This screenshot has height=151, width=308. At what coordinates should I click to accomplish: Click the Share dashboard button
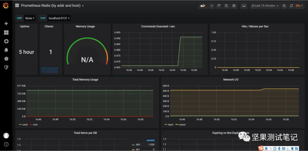219,6
